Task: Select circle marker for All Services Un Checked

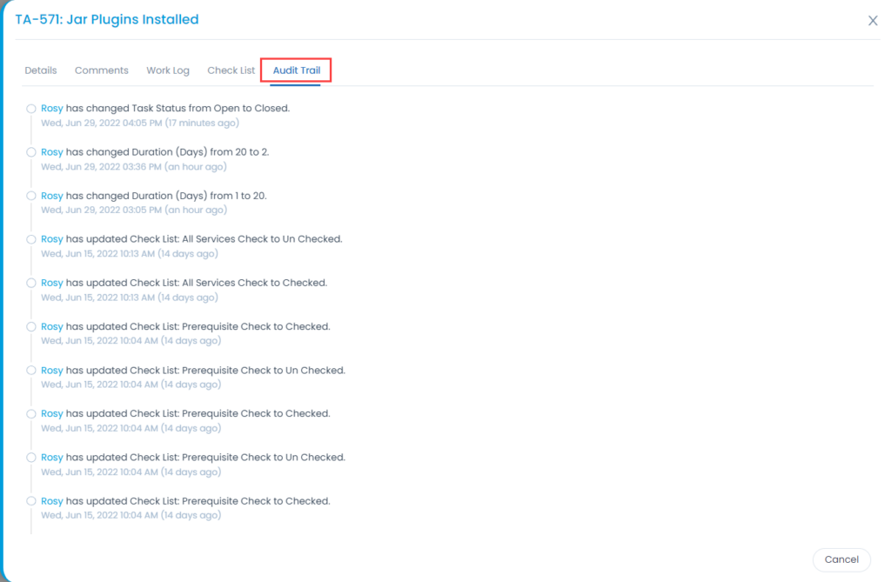Action: (x=31, y=239)
